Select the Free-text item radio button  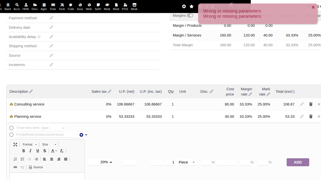(x=11, y=128)
